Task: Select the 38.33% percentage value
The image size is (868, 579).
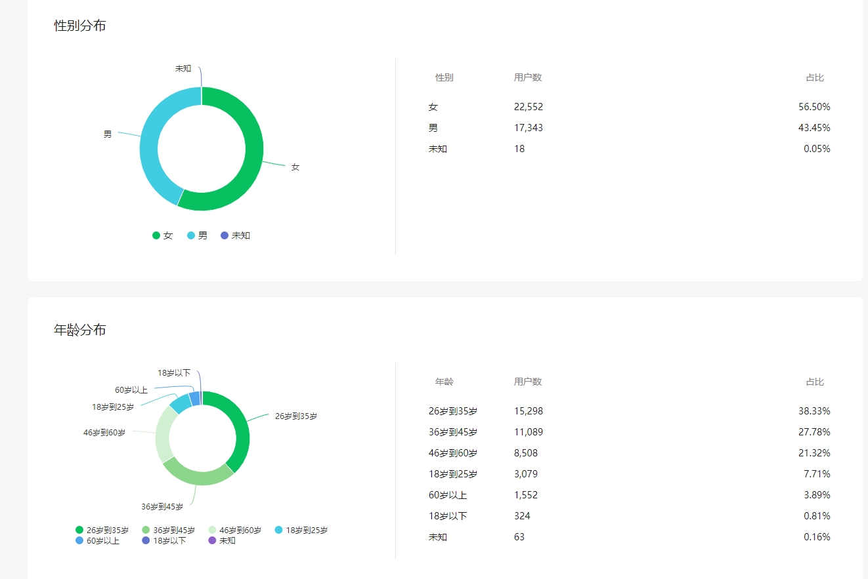Action: [814, 411]
